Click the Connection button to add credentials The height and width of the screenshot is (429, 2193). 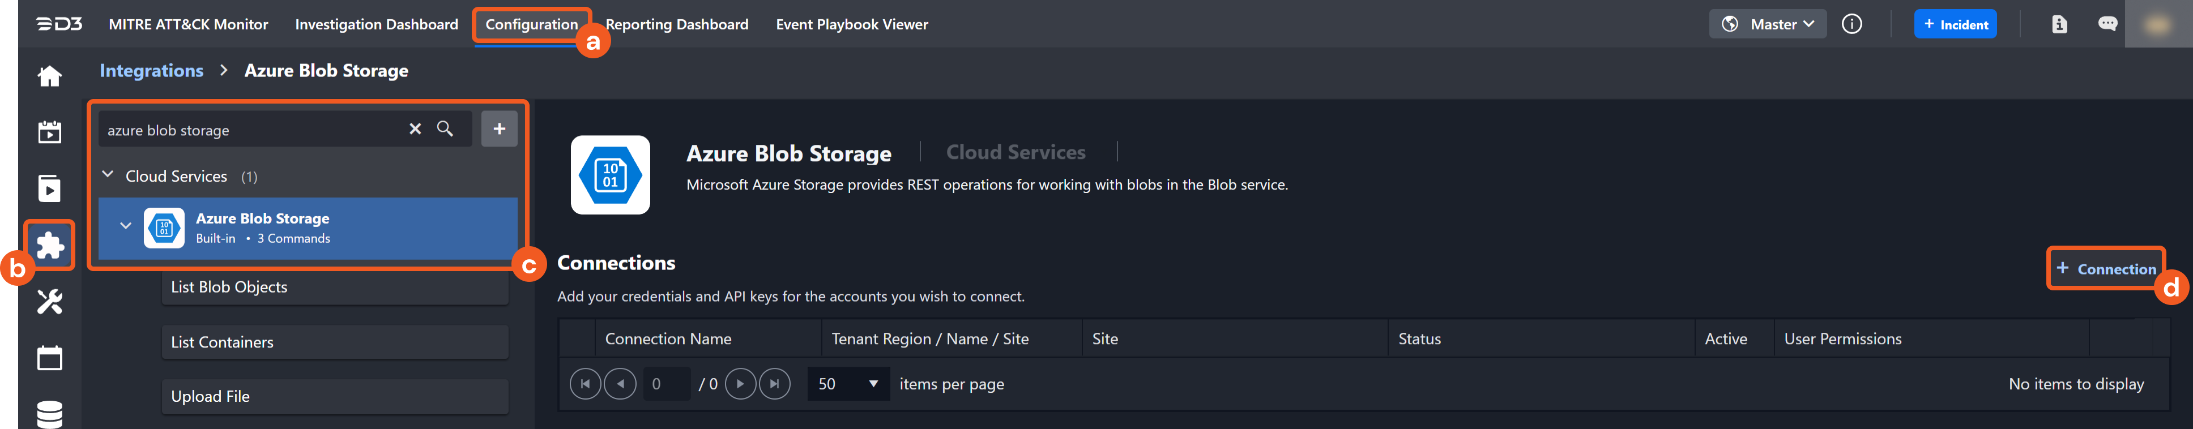(x=2106, y=268)
